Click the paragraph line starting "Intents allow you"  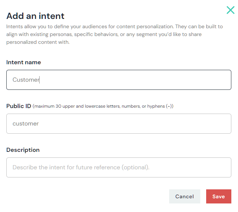pyautogui.click(x=114, y=27)
